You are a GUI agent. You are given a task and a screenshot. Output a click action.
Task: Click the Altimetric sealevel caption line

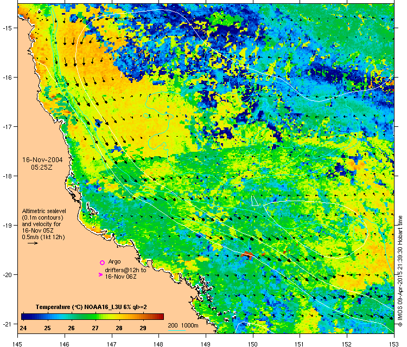pyautogui.click(x=44, y=211)
